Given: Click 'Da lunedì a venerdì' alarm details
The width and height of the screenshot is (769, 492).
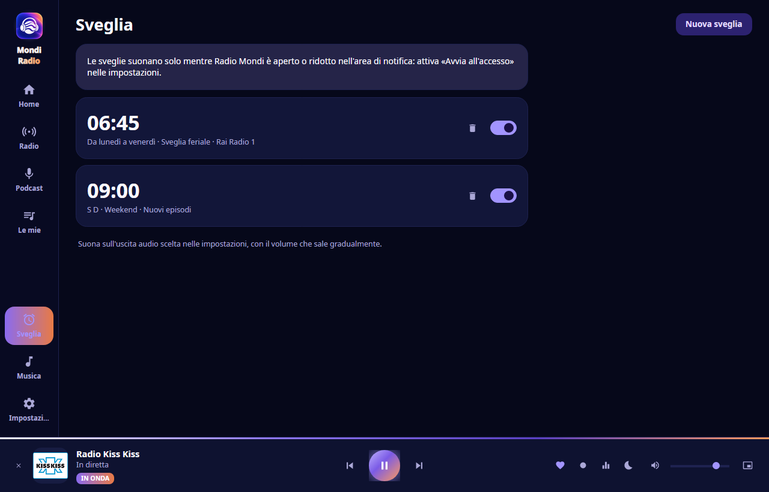Looking at the screenshot, I should tap(171, 142).
